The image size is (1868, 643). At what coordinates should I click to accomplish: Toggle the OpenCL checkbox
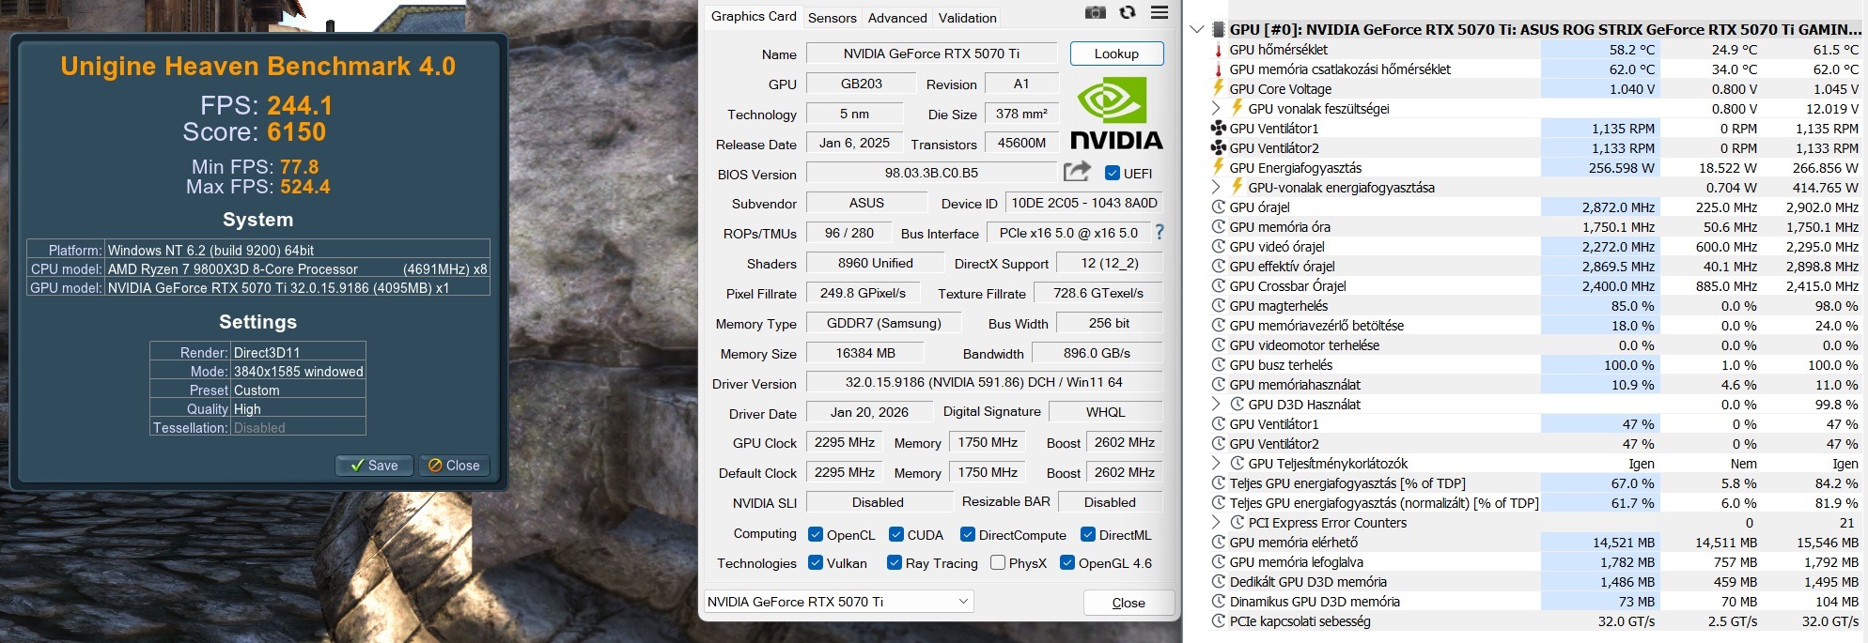(816, 534)
